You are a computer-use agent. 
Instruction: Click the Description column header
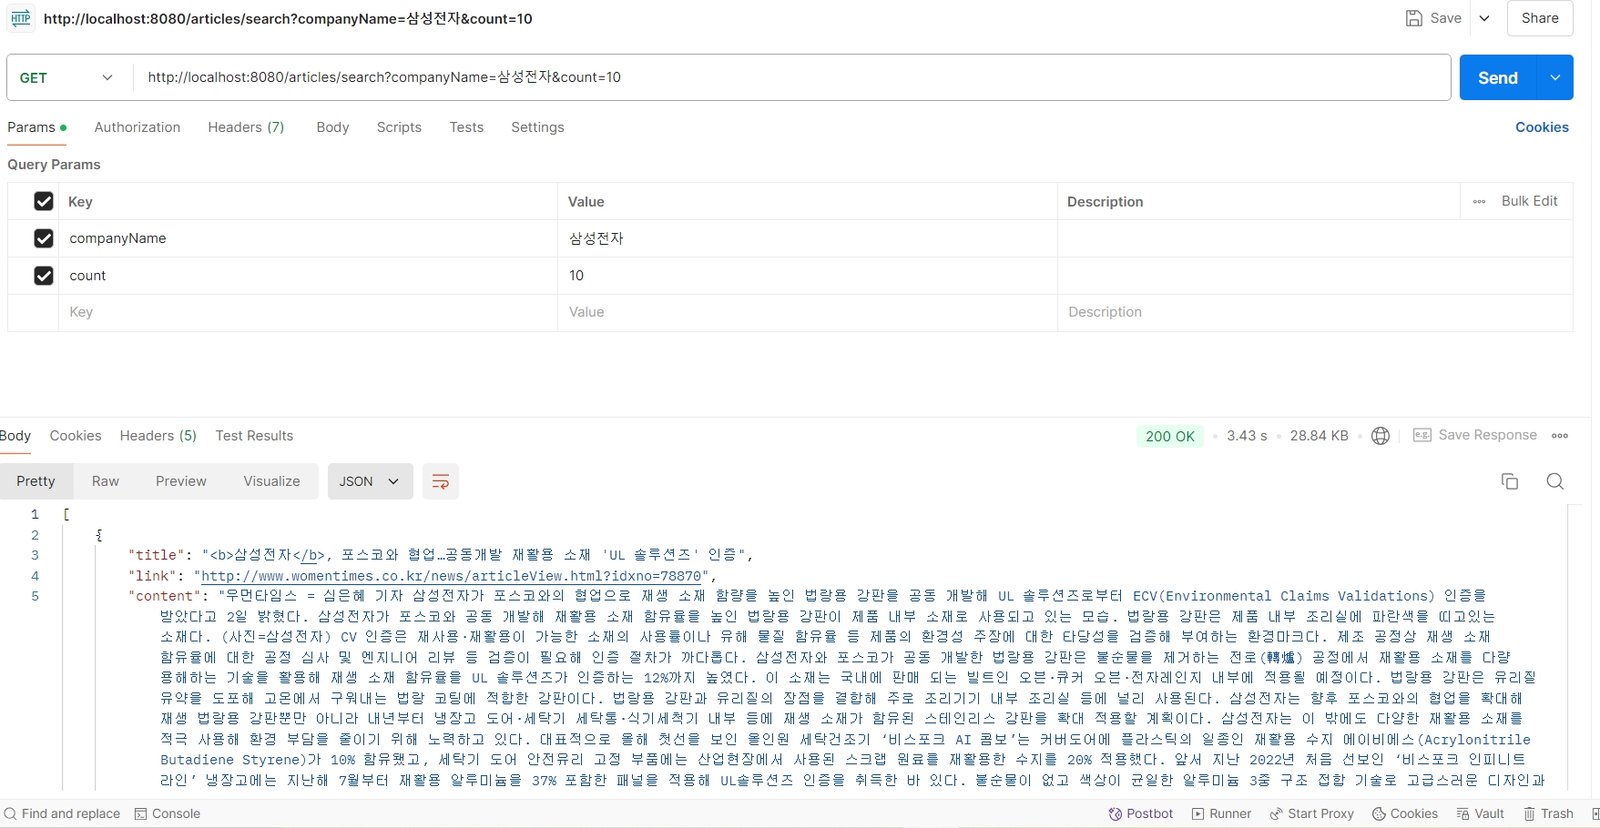tap(1105, 201)
